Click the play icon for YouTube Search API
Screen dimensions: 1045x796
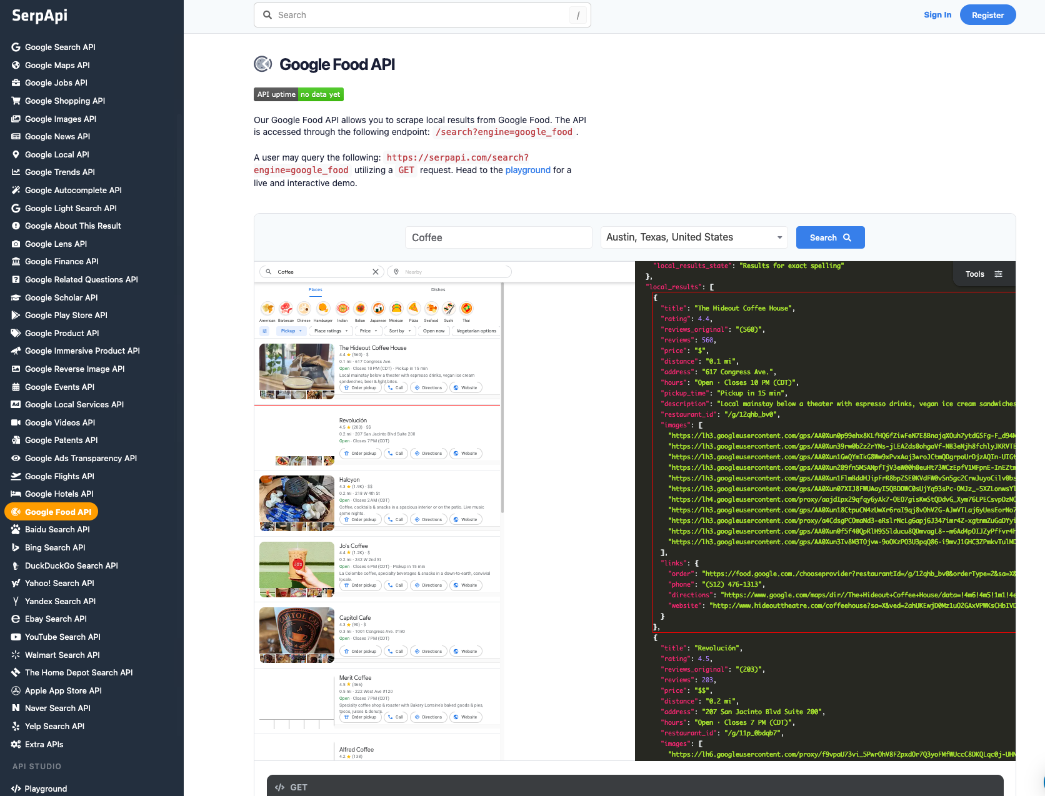pyautogui.click(x=16, y=637)
